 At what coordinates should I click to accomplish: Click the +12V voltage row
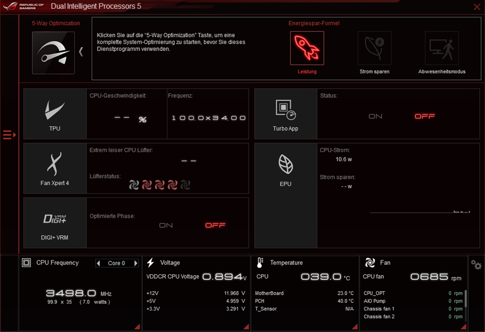tap(195, 293)
